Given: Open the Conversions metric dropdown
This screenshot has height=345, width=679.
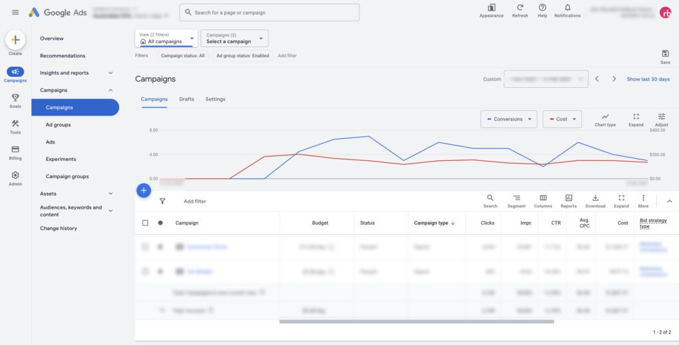Looking at the screenshot, I should [x=509, y=120].
